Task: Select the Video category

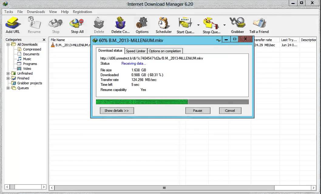Action: tap(27, 69)
